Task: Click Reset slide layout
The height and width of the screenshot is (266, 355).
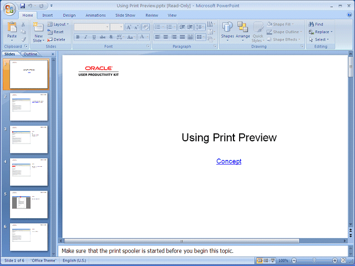Action: coord(55,32)
